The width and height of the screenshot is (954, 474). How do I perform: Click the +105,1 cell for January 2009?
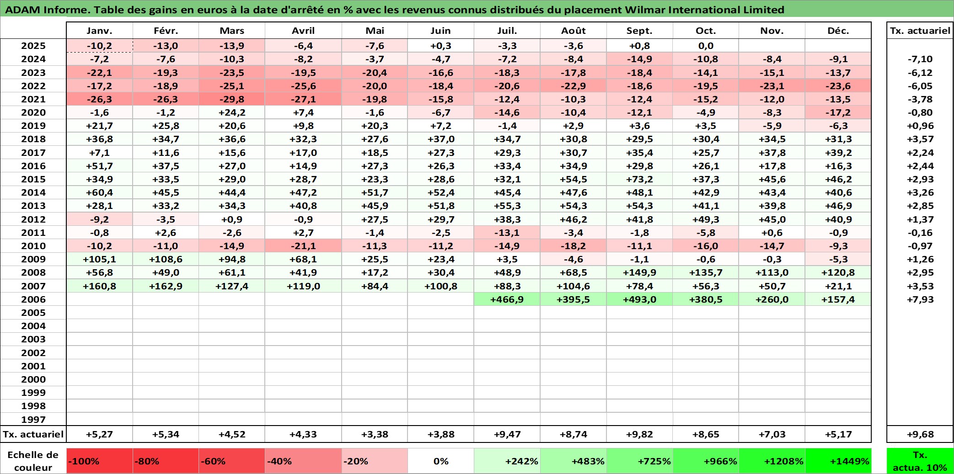click(x=100, y=259)
